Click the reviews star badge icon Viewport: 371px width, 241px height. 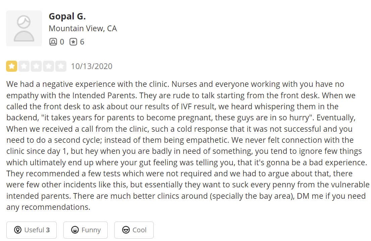pos(73,42)
